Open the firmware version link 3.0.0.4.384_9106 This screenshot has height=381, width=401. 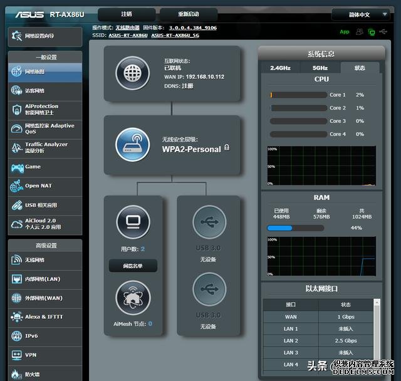pos(193,28)
